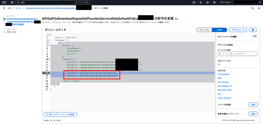Click the 削除 statement link
Screen dimensions: 263x124
point(255,36)
